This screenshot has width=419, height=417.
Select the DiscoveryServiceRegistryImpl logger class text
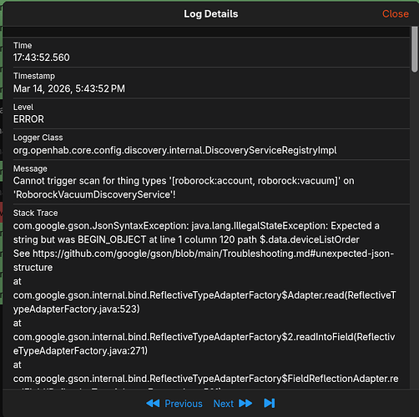174,150
